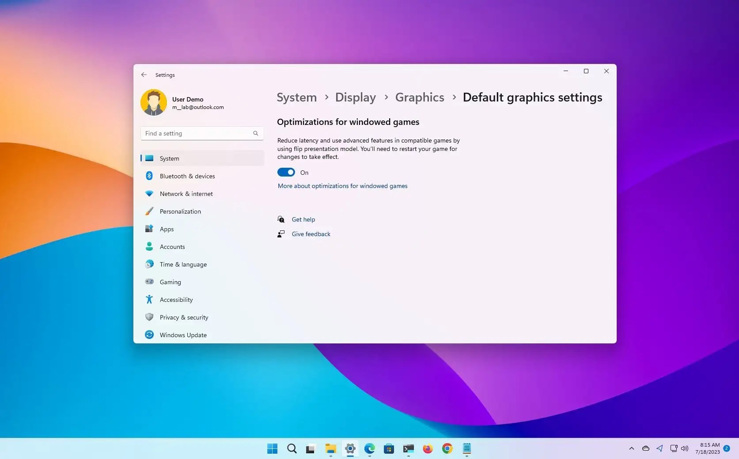Click the Privacy & security shield icon

149,317
